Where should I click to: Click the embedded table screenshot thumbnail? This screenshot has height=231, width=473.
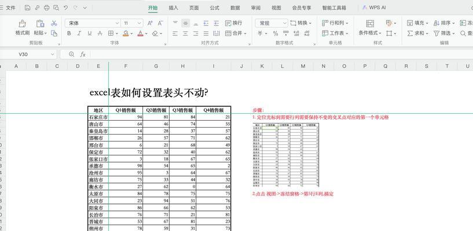286,155
